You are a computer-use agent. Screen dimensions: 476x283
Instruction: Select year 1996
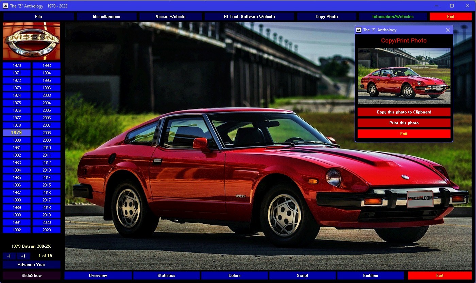[47, 88]
